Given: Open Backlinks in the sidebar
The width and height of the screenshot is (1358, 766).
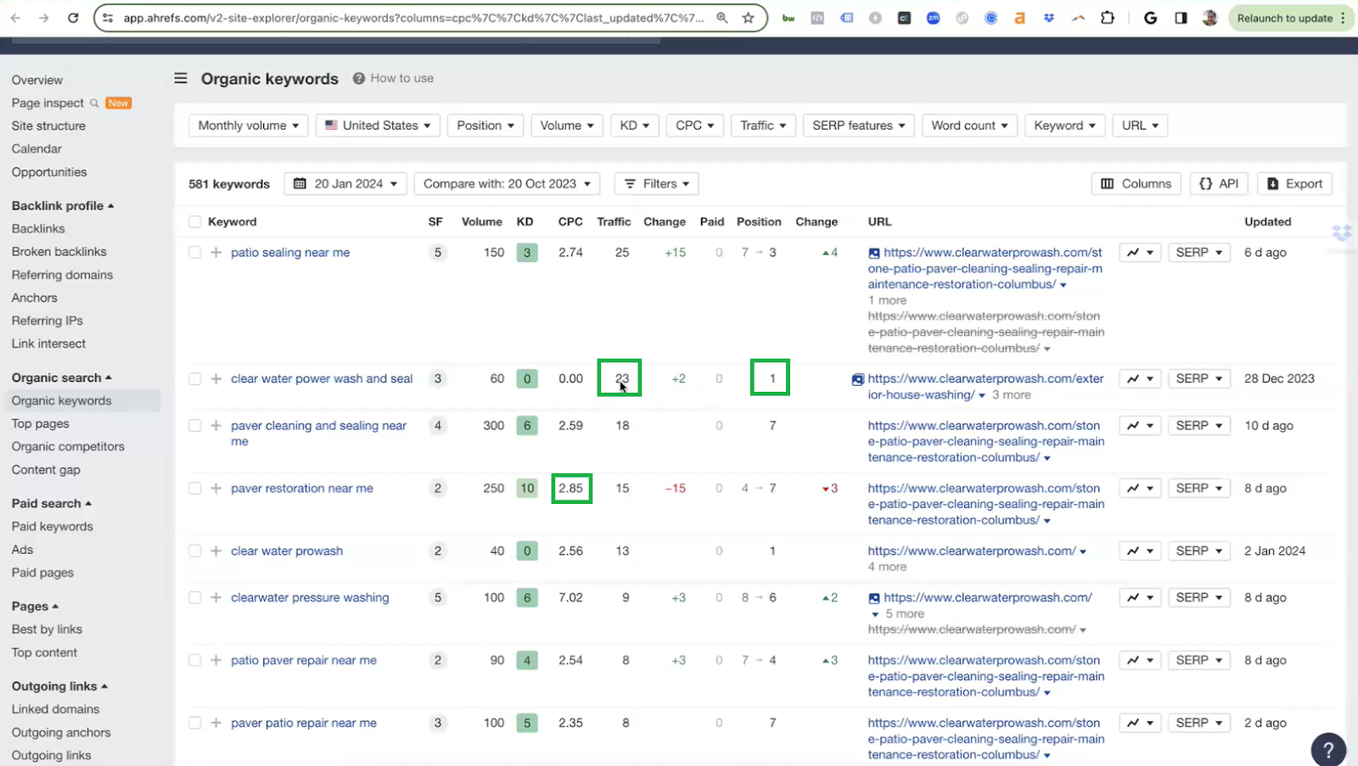Looking at the screenshot, I should (x=38, y=229).
